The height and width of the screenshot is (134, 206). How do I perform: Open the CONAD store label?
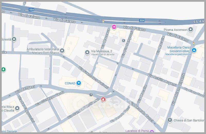(71, 83)
